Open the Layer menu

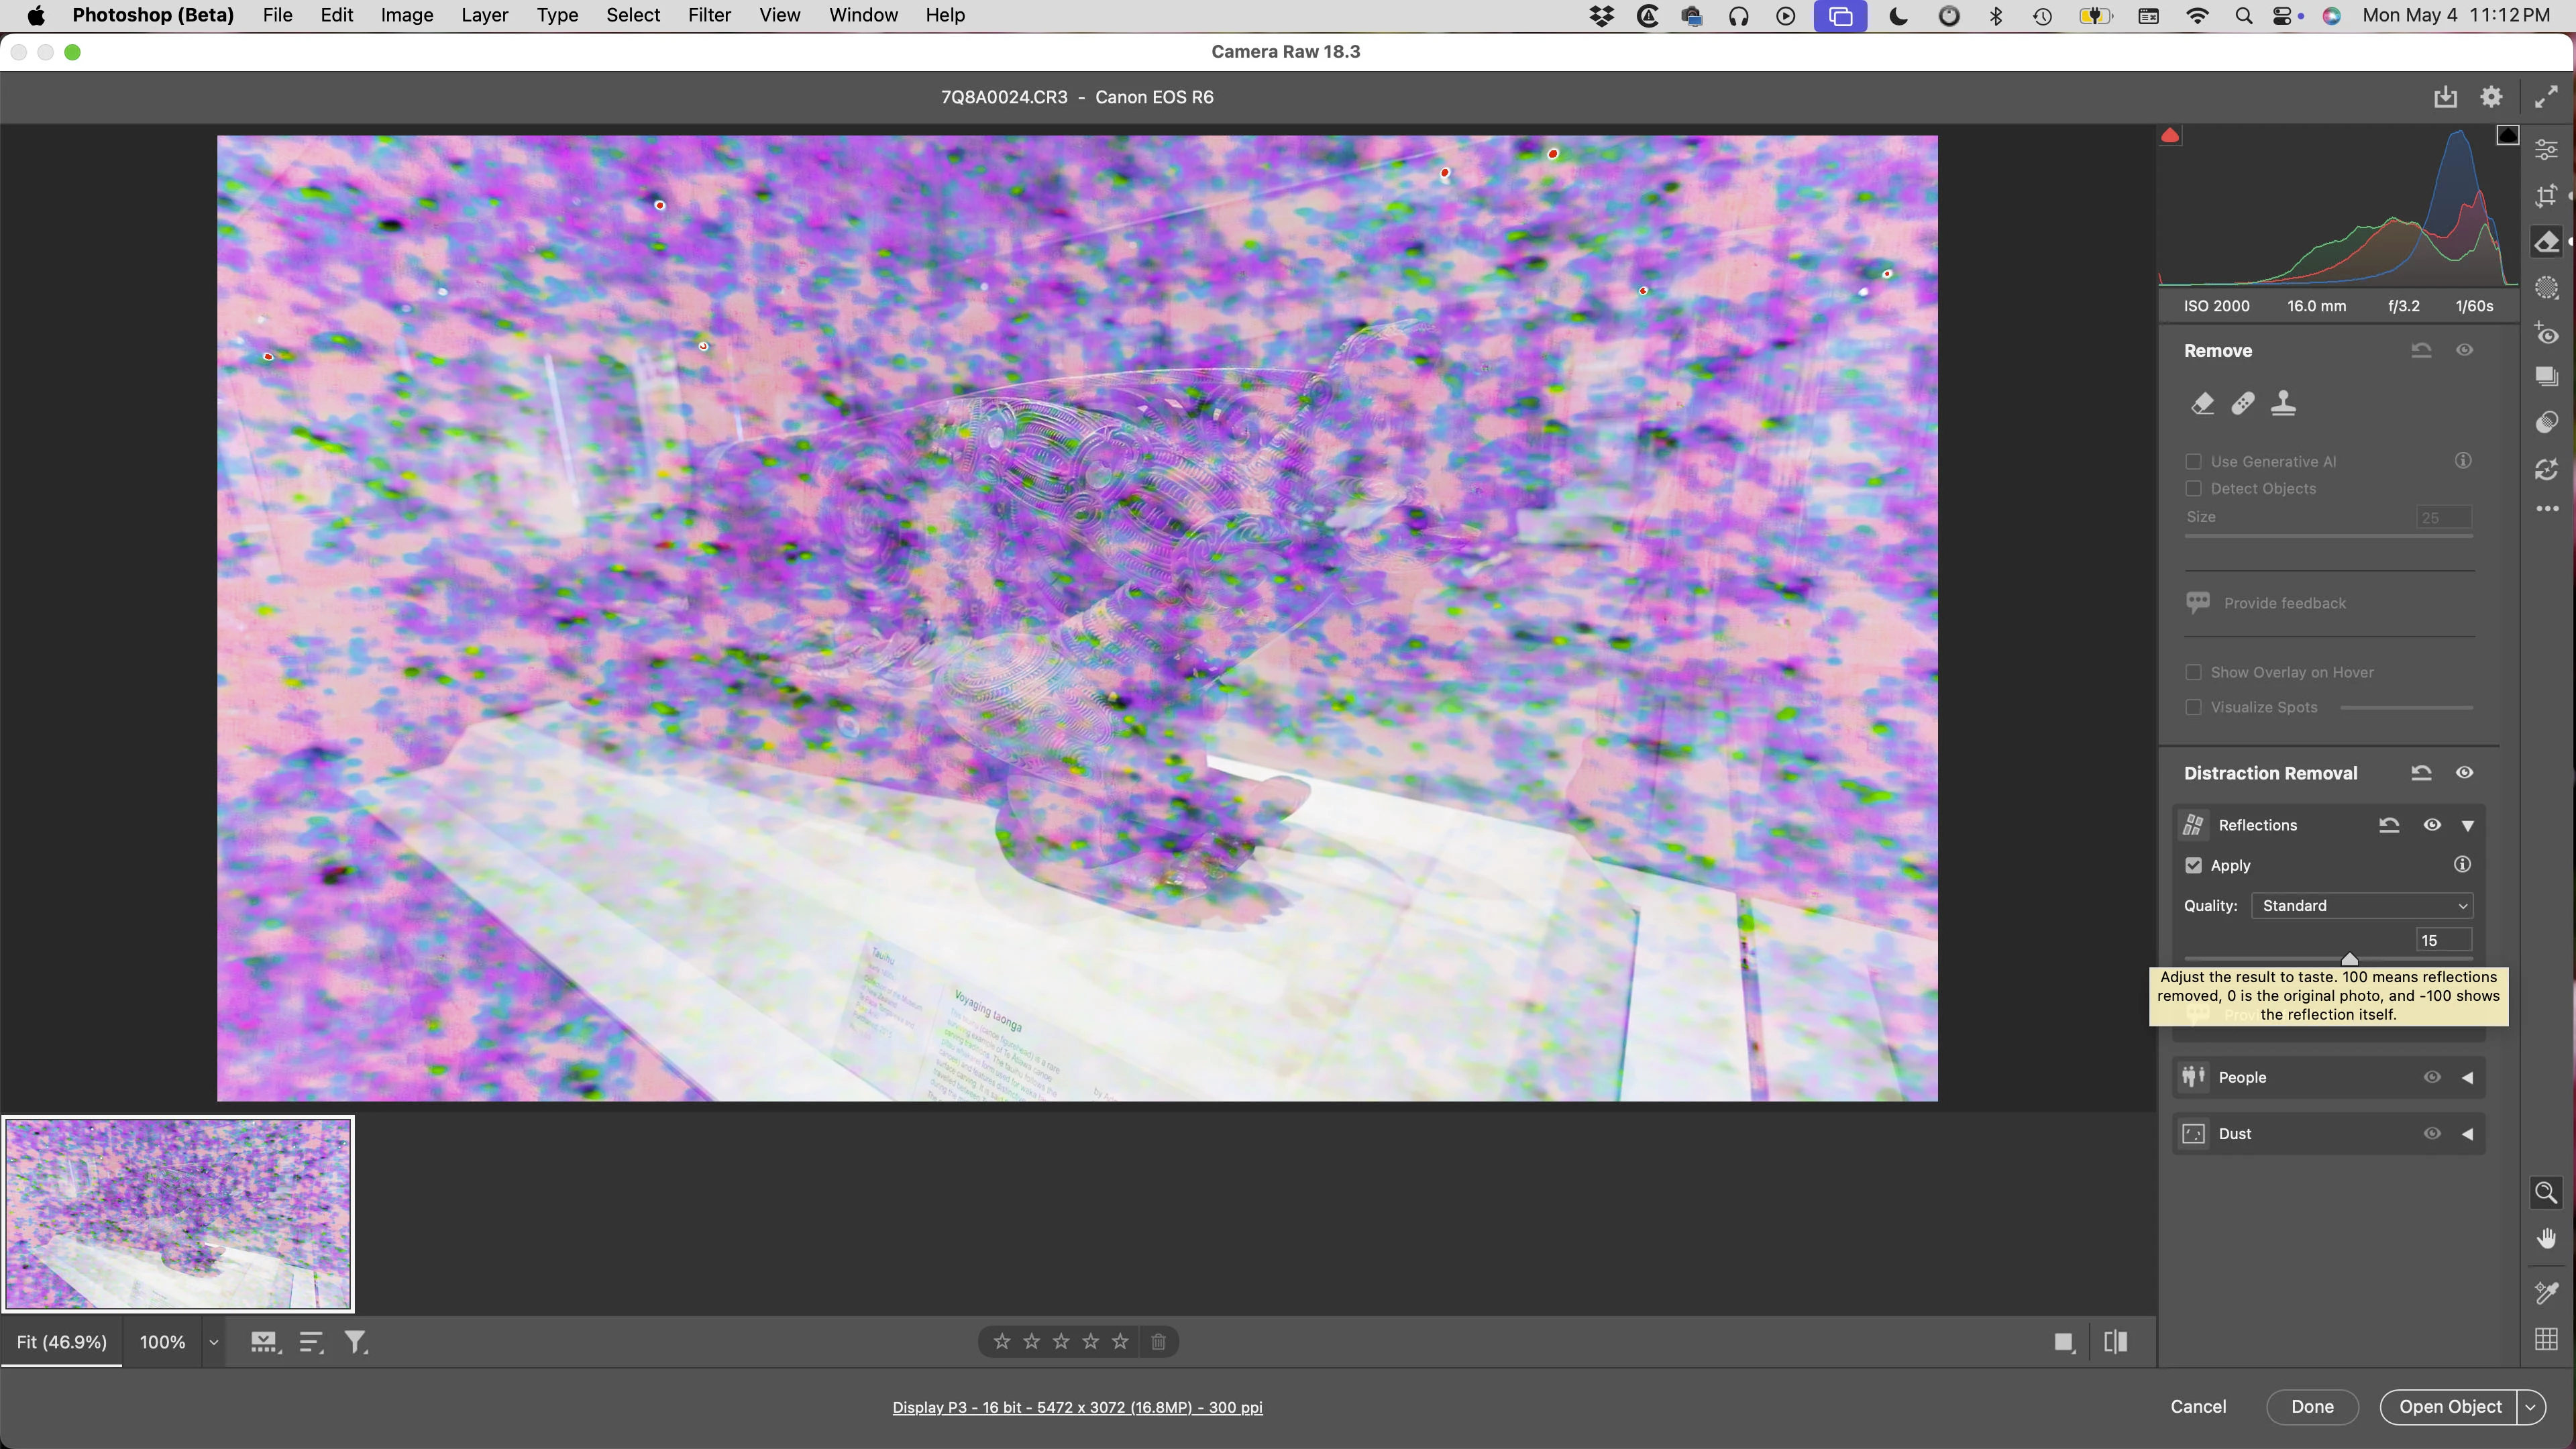coord(484,15)
